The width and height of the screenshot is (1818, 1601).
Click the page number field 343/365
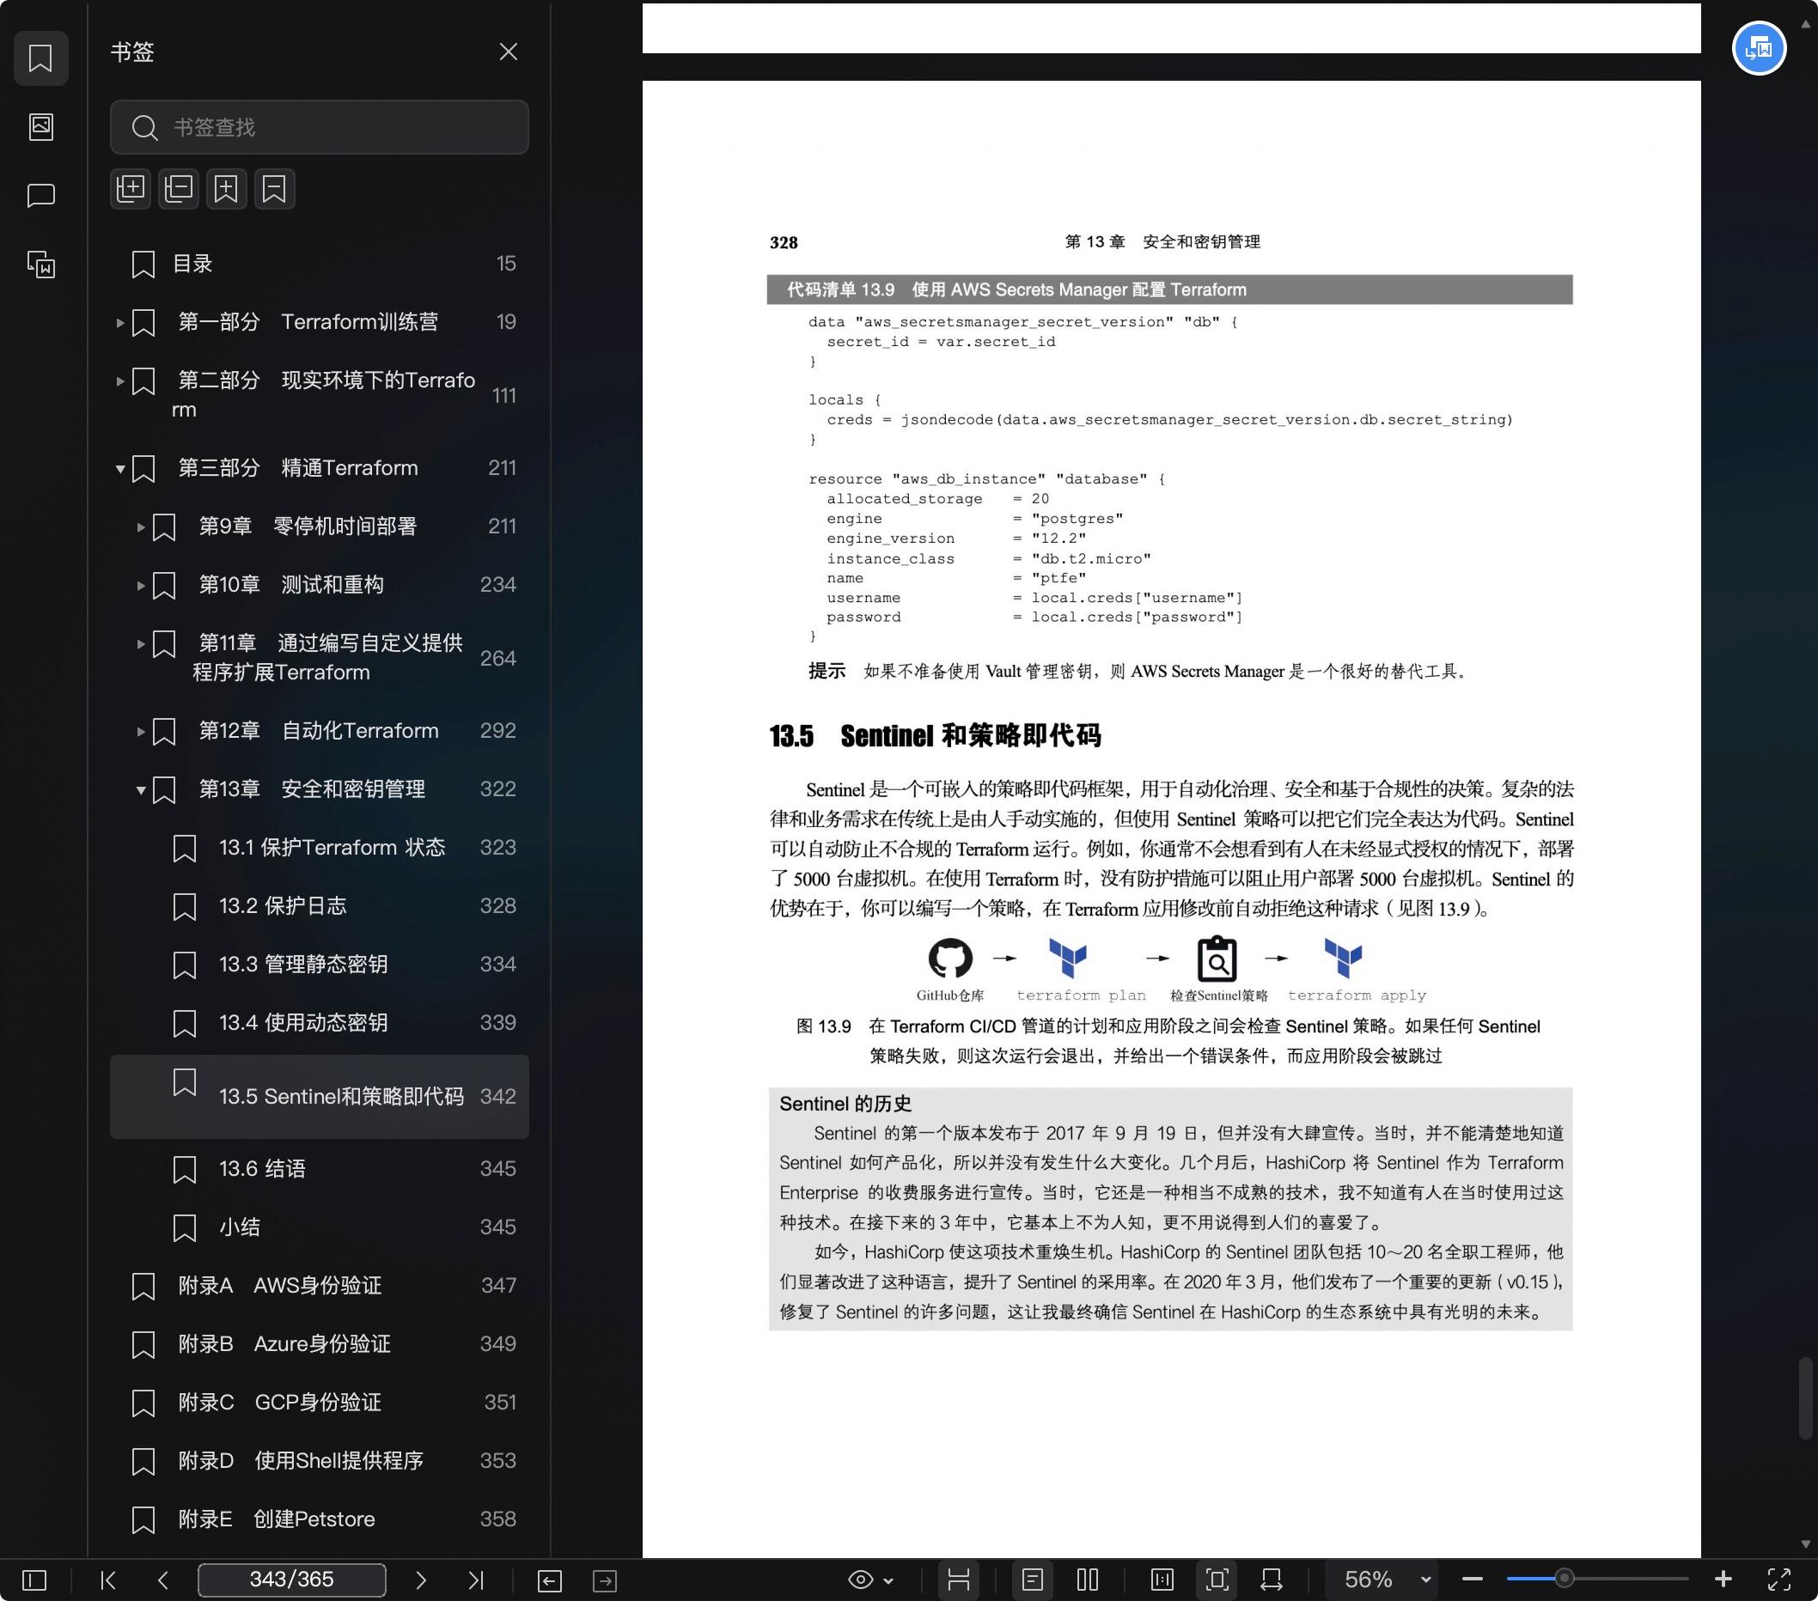[292, 1580]
